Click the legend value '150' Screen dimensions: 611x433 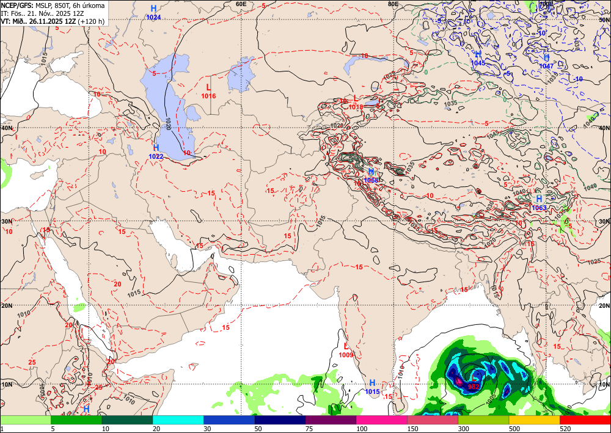coord(412,429)
